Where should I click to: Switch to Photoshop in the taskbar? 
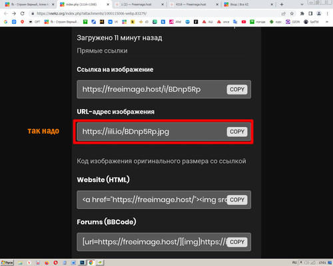click(x=82, y=263)
